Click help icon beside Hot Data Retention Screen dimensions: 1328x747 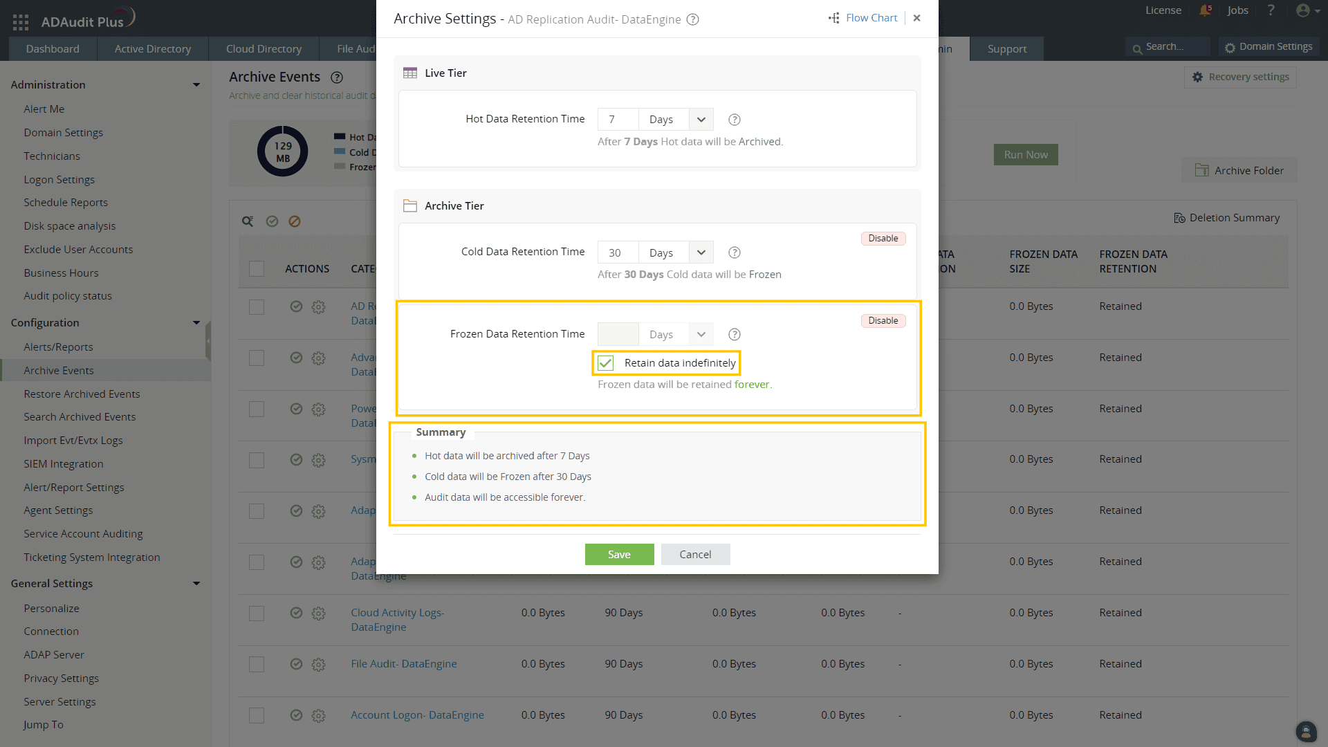click(x=735, y=120)
